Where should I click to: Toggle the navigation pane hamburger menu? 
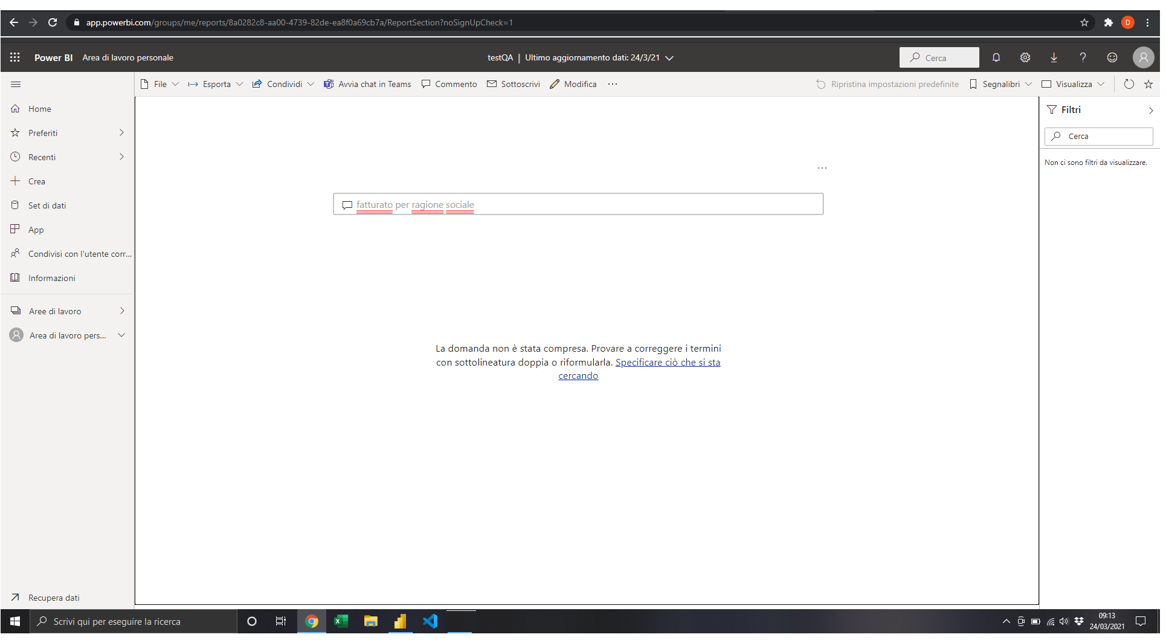click(16, 85)
